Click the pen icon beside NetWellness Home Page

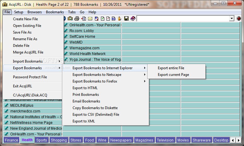(6, 123)
